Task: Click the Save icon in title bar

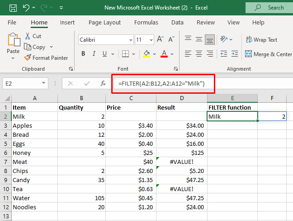Action: [13, 8]
